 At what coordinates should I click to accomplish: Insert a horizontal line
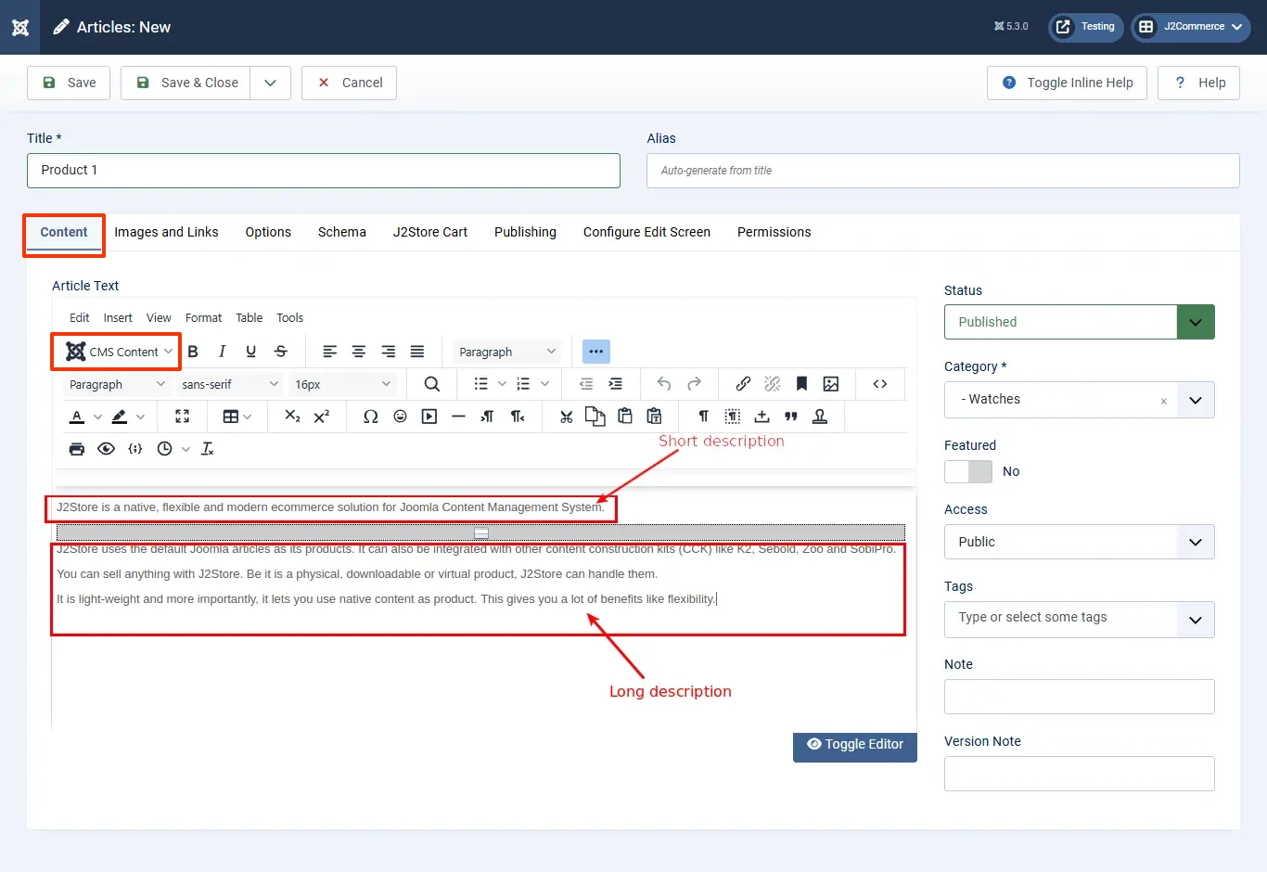[x=458, y=417]
